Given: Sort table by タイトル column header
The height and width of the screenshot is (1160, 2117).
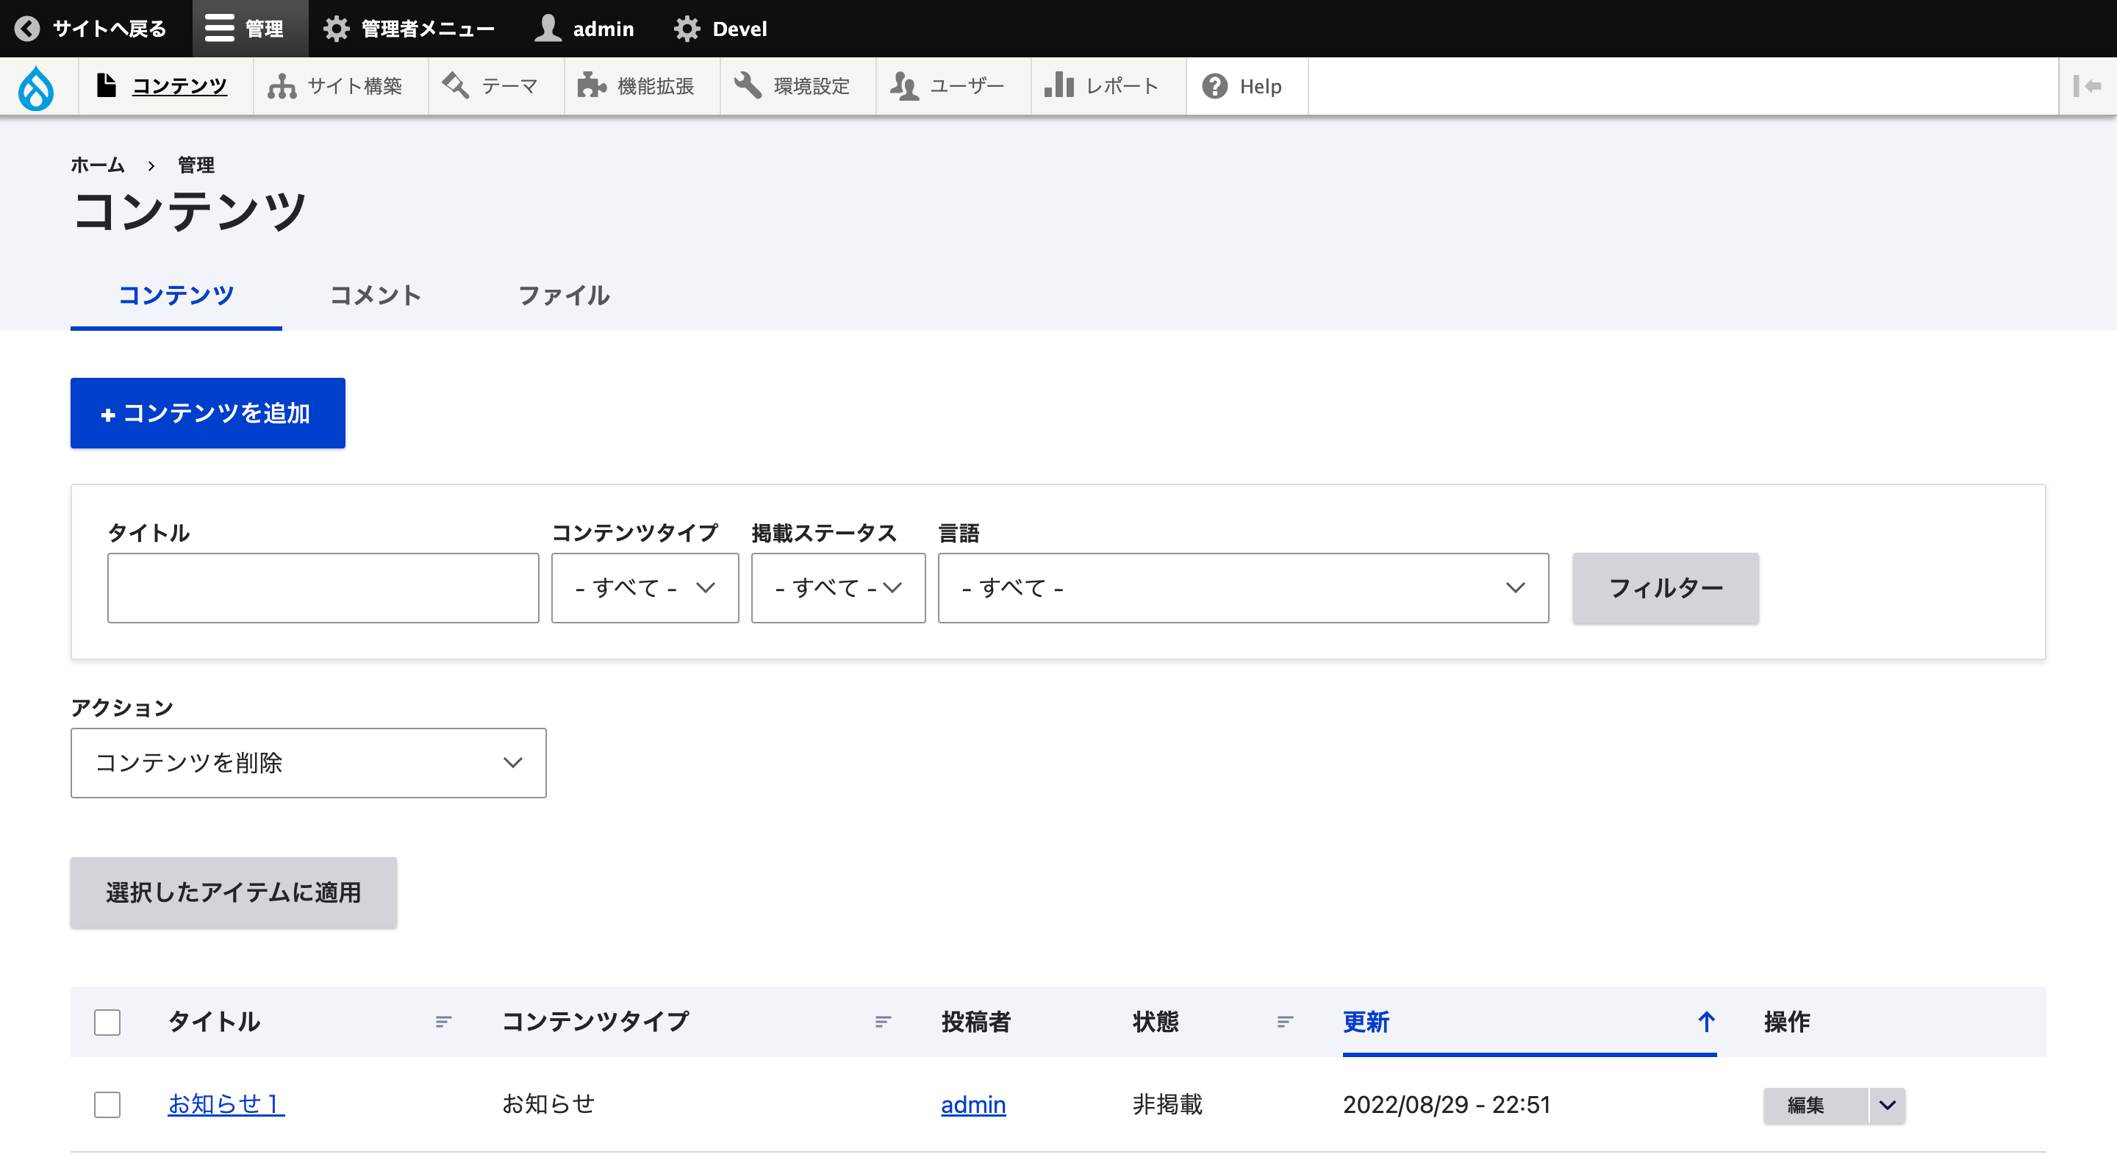Looking at the screenshot, I should click(x=214, y=1022).
